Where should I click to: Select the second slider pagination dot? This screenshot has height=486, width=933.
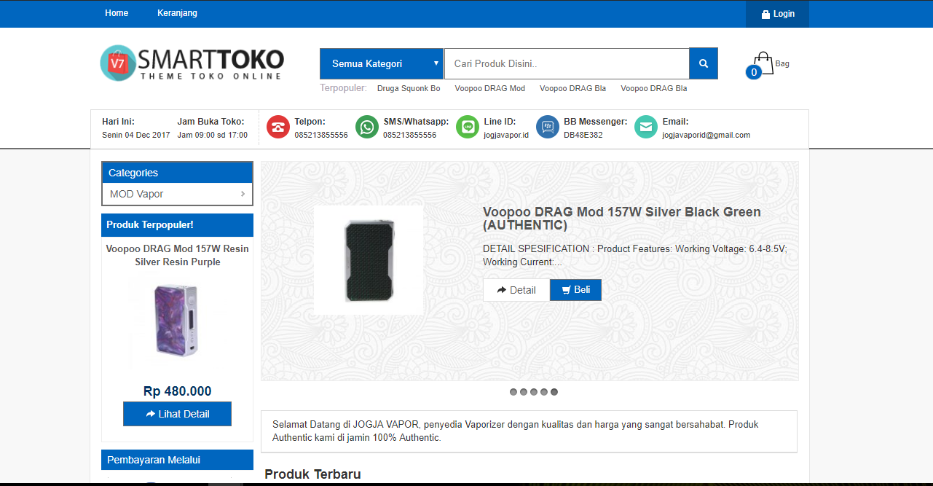tap(524, 392)
